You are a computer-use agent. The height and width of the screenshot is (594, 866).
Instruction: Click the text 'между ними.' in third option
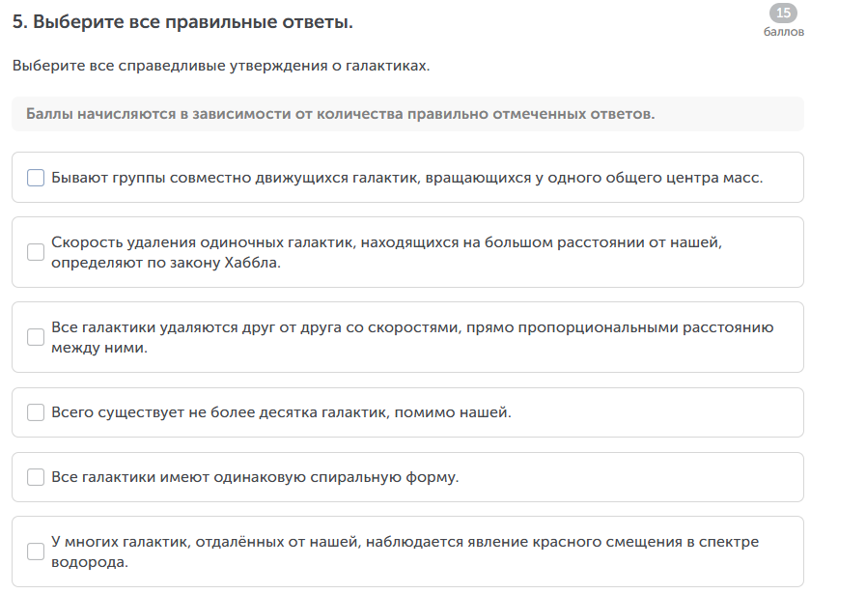(x=99, y=347)
